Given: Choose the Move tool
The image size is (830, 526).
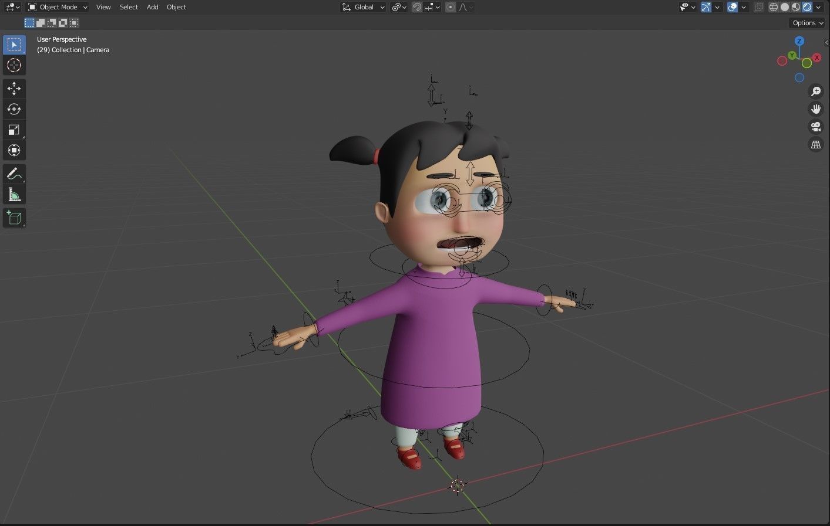Looking at the screenshot, I should point(14,89).
